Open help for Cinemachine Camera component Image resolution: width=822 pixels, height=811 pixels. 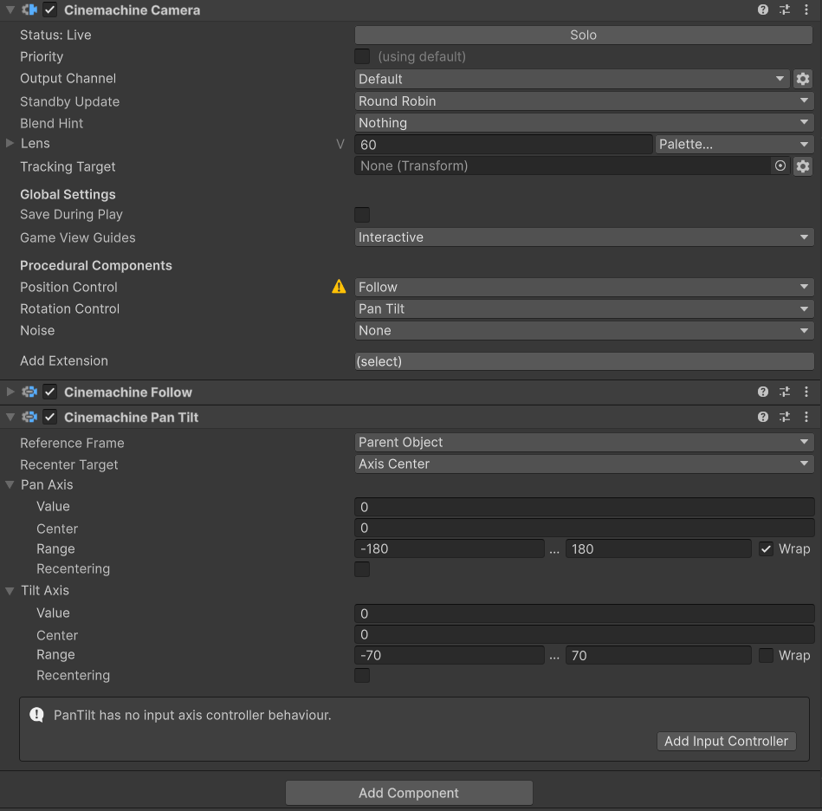pyautogui.click(x=763, y=10)
